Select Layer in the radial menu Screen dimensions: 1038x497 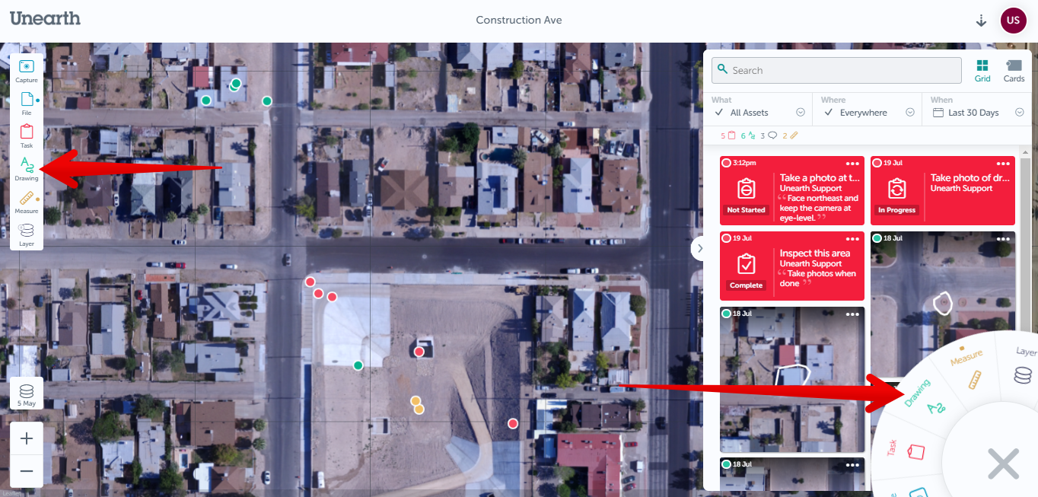click(1024, 364)
